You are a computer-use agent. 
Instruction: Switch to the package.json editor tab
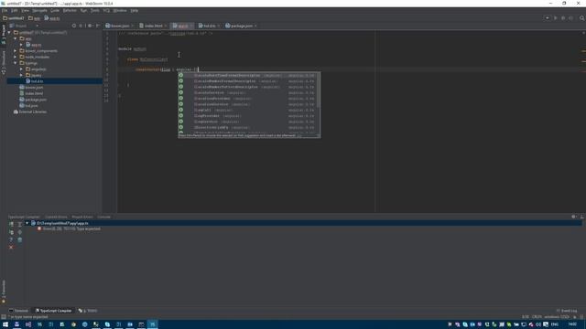point(241,26)
